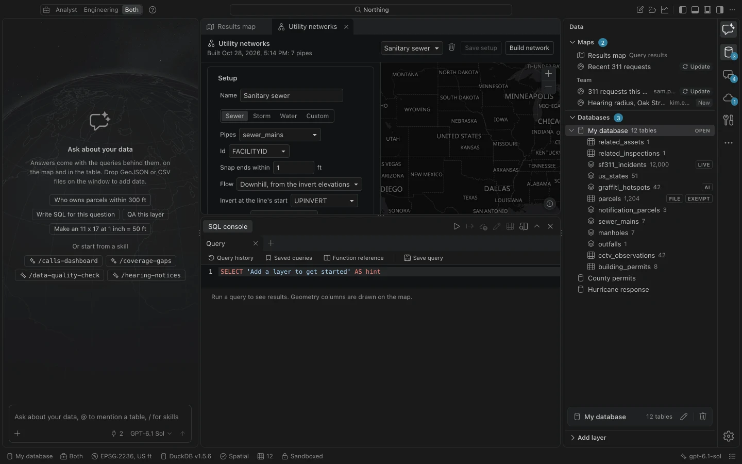Open the comments sidebar icon with badge 4

[x=728, y=75]
